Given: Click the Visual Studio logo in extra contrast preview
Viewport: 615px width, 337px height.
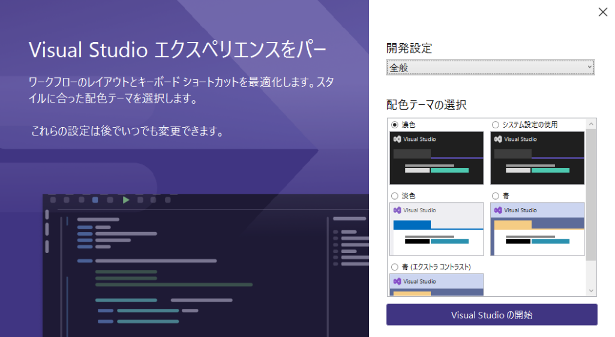Looking at the screenshot, I should coord(397,281).
